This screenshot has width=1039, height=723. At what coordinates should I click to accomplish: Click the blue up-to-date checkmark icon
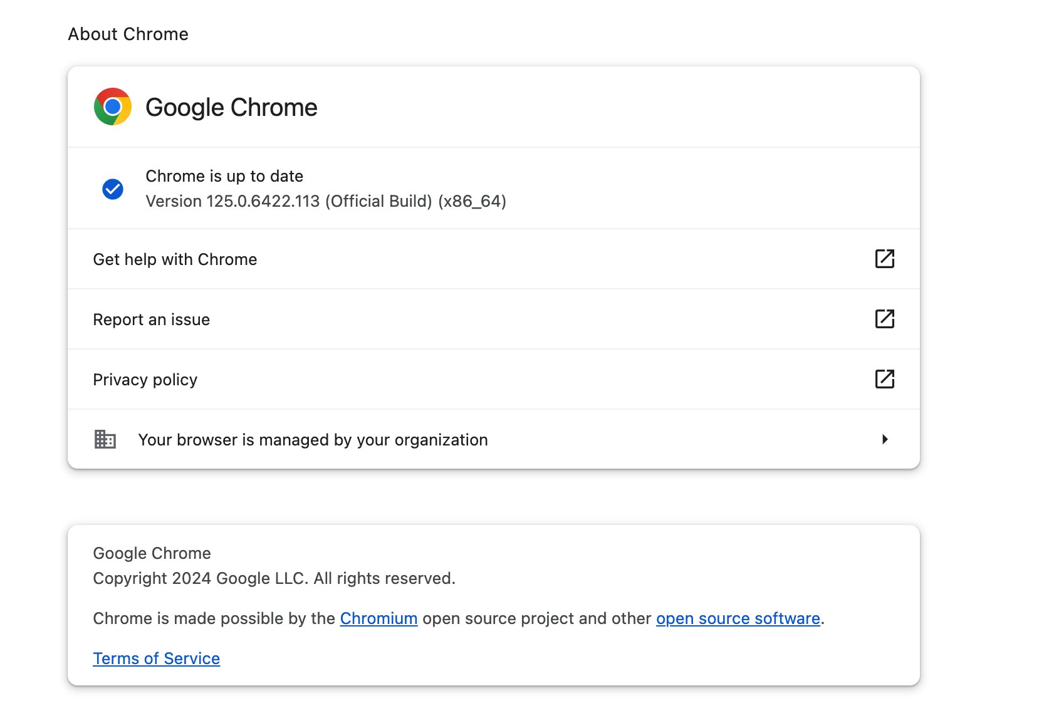[x=113, y=189]
